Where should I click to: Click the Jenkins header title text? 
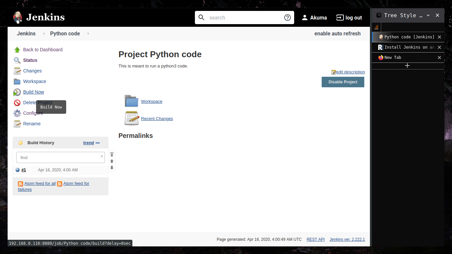tap(45, 17)
